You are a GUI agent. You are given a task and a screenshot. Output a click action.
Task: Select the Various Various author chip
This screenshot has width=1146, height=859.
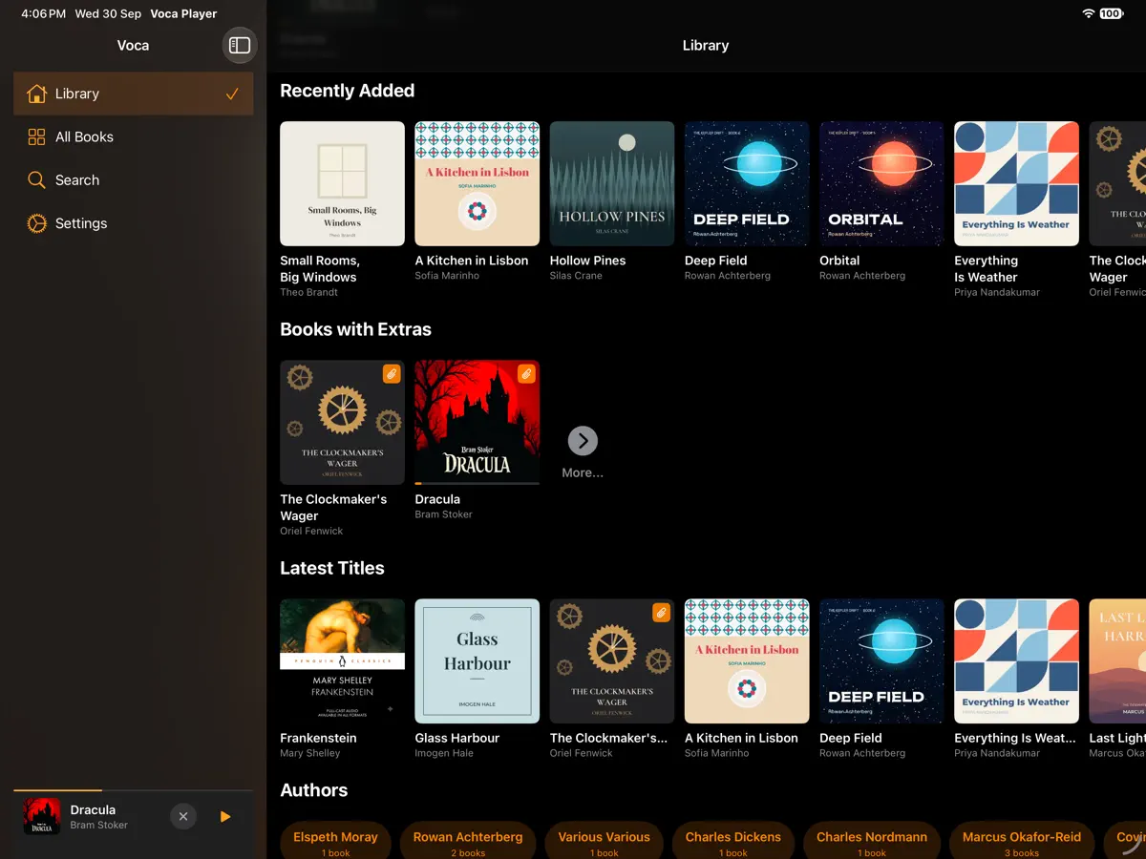click(605, 840)
